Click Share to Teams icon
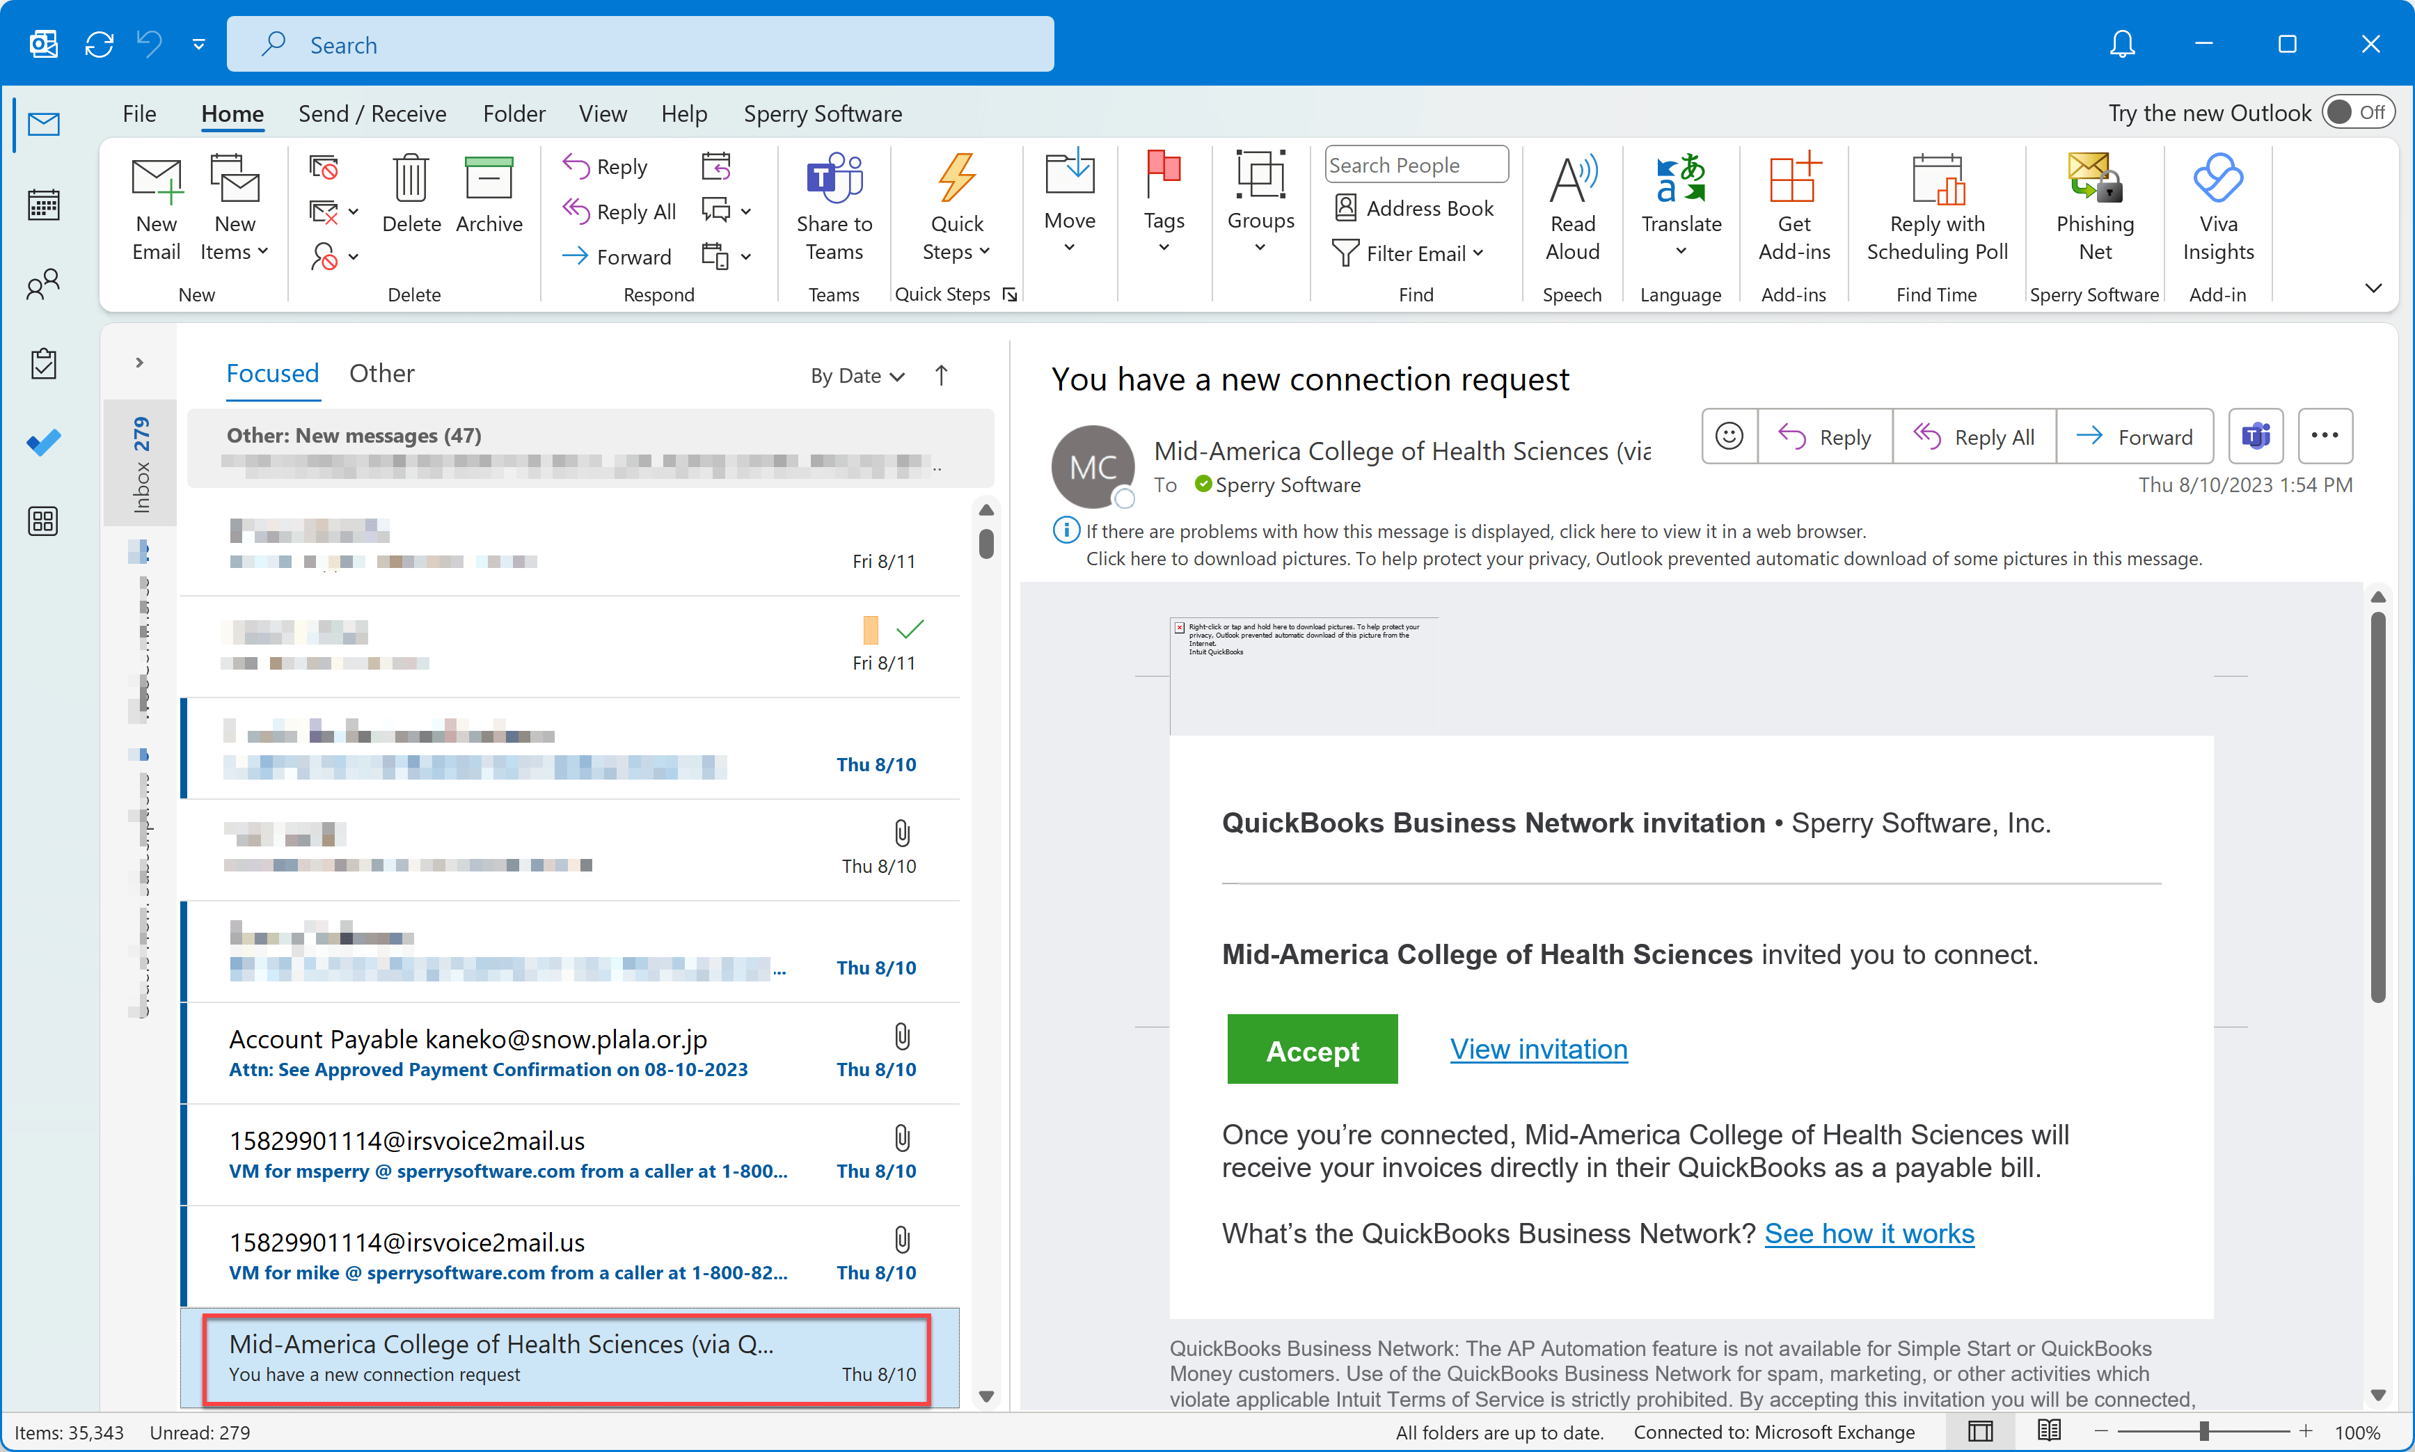Image resolution: width=2415 pixels, height=1452 pixels. pyautogui.click(x=833, y=180)
